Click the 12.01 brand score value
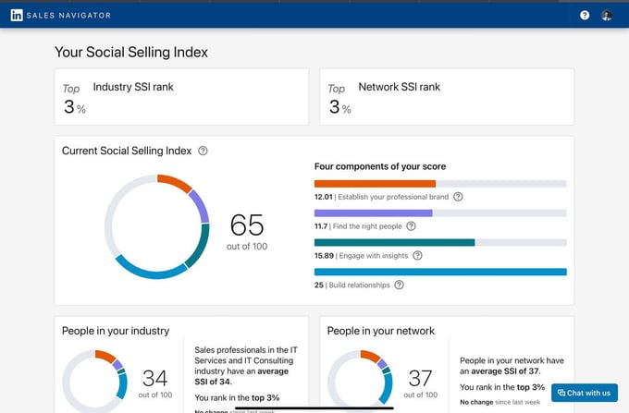This screenshot has height=413, width=629. coord(324,197)
